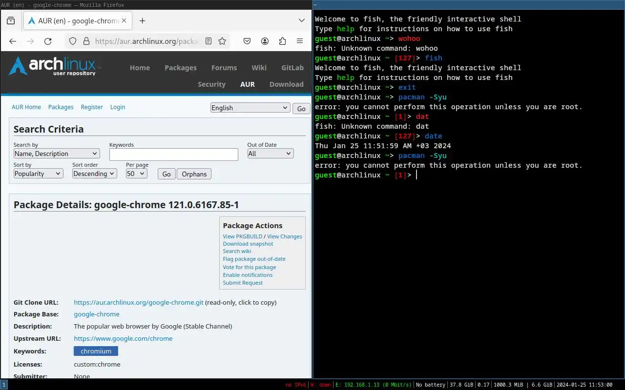Click workspace 1 indicator in status bar
625x390 pixels.
[x=4, y=385]
